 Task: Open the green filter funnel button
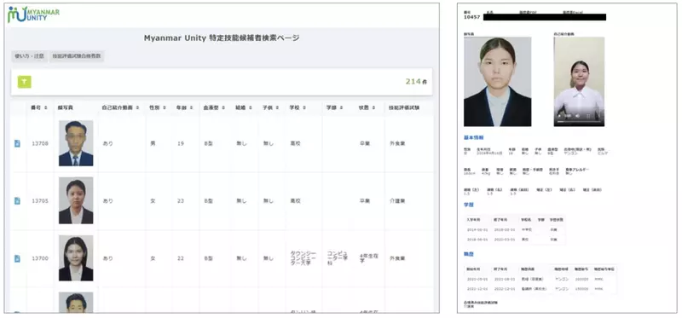[25, 82]
